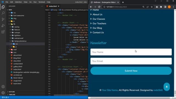176x99 pixels.
Task: Open kindergarten-website-template.jpg file
Action: pos(26,72)
